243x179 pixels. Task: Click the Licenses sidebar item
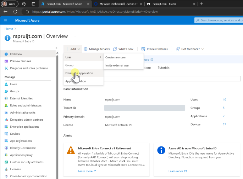coord(15,169)
